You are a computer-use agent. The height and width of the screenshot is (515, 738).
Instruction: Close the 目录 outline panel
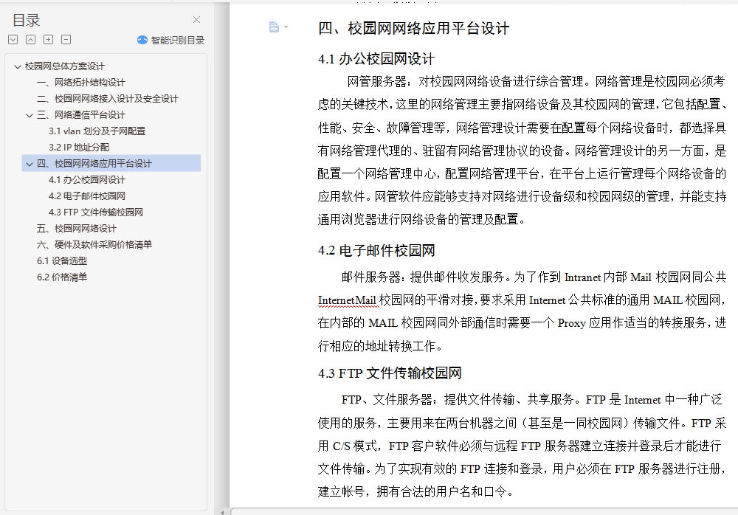(x=197, y=20)
